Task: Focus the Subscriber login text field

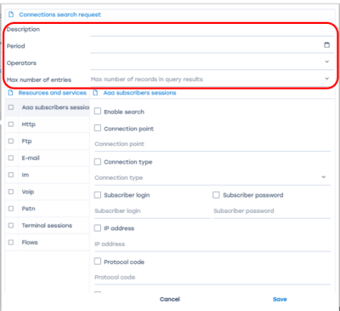Action: point(153,211)
